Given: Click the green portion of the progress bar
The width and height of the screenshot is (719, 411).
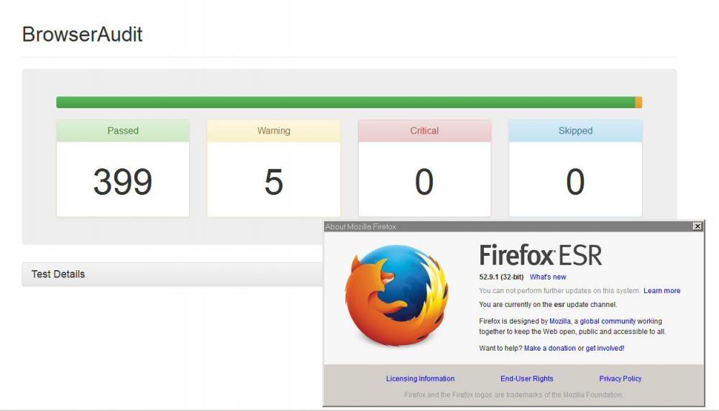Looking at the screenshot, I should pyautogui.click(x=345, y=103).
